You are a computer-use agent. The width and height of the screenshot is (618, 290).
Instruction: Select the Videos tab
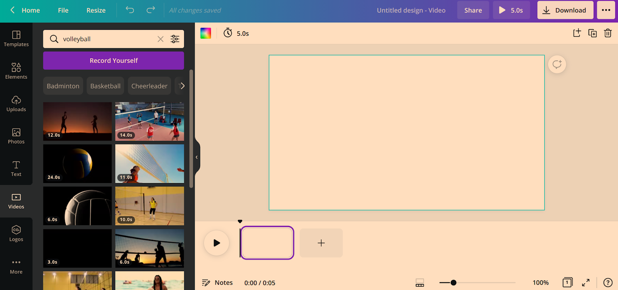[16, 201]
